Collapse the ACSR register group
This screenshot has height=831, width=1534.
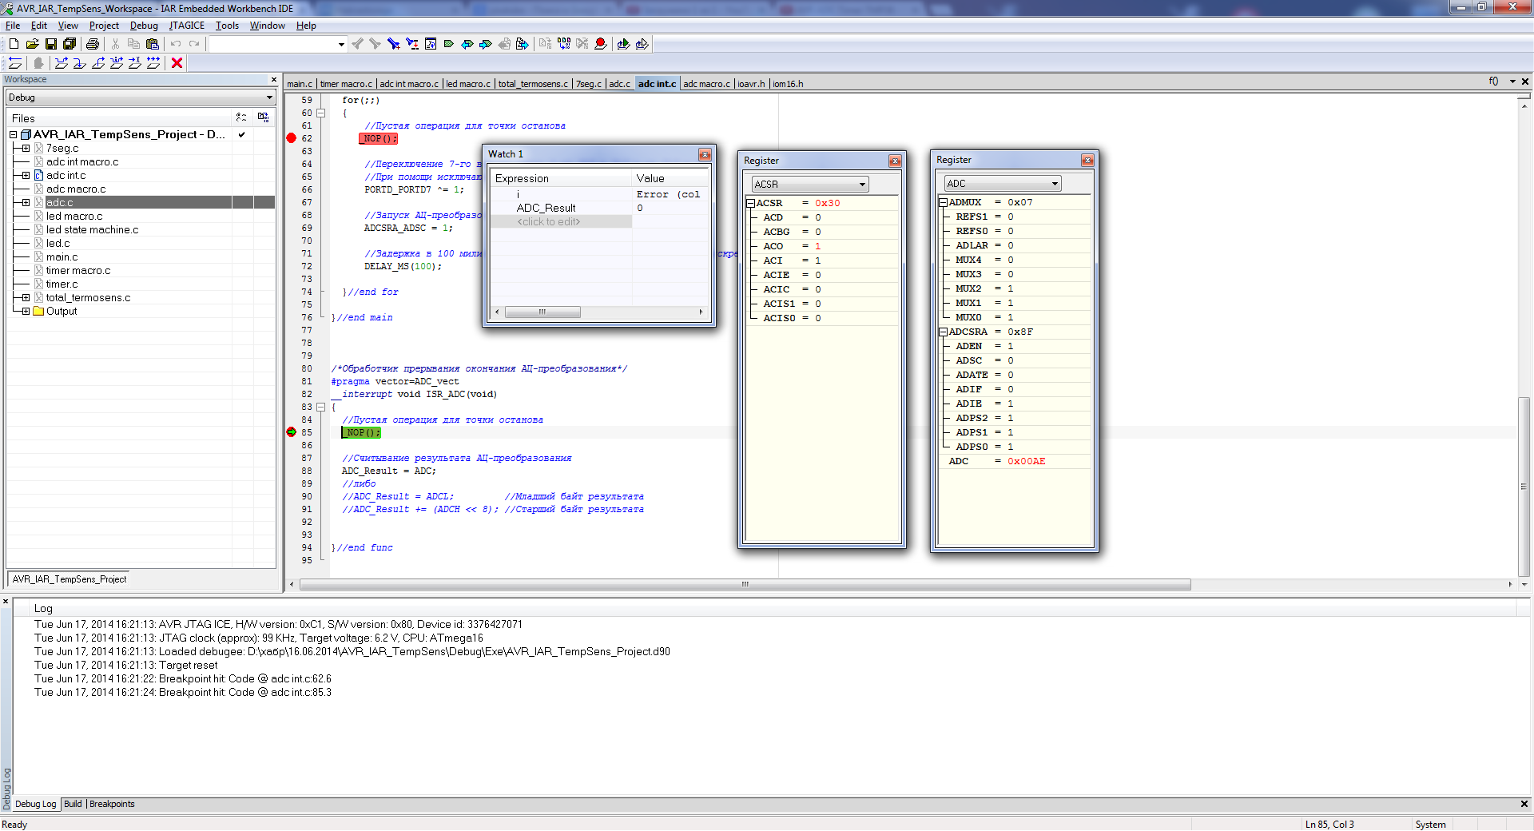click(x=750, y=203)
